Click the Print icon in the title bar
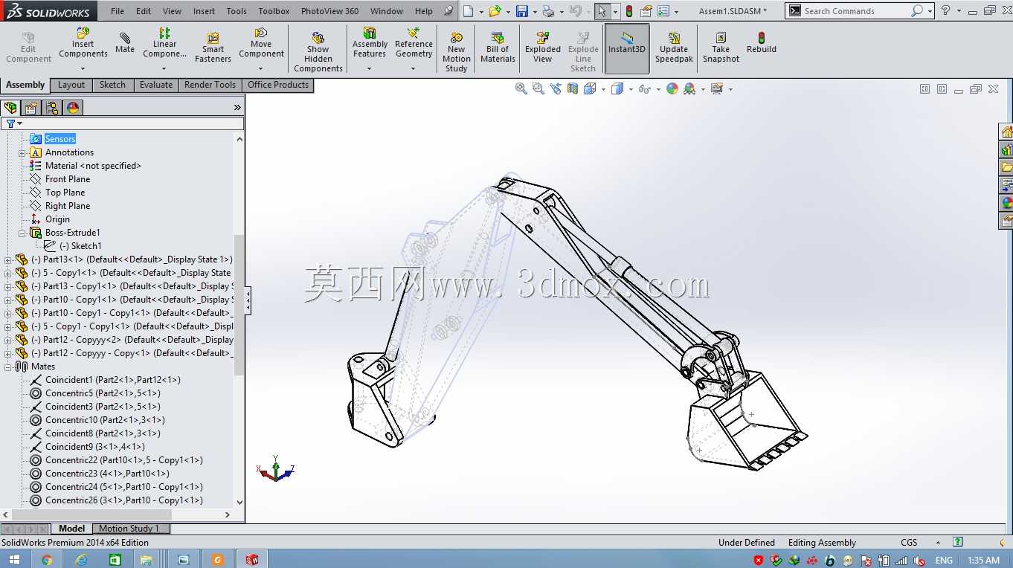This screenshot has height=568, width=1013. coord(548,11)
